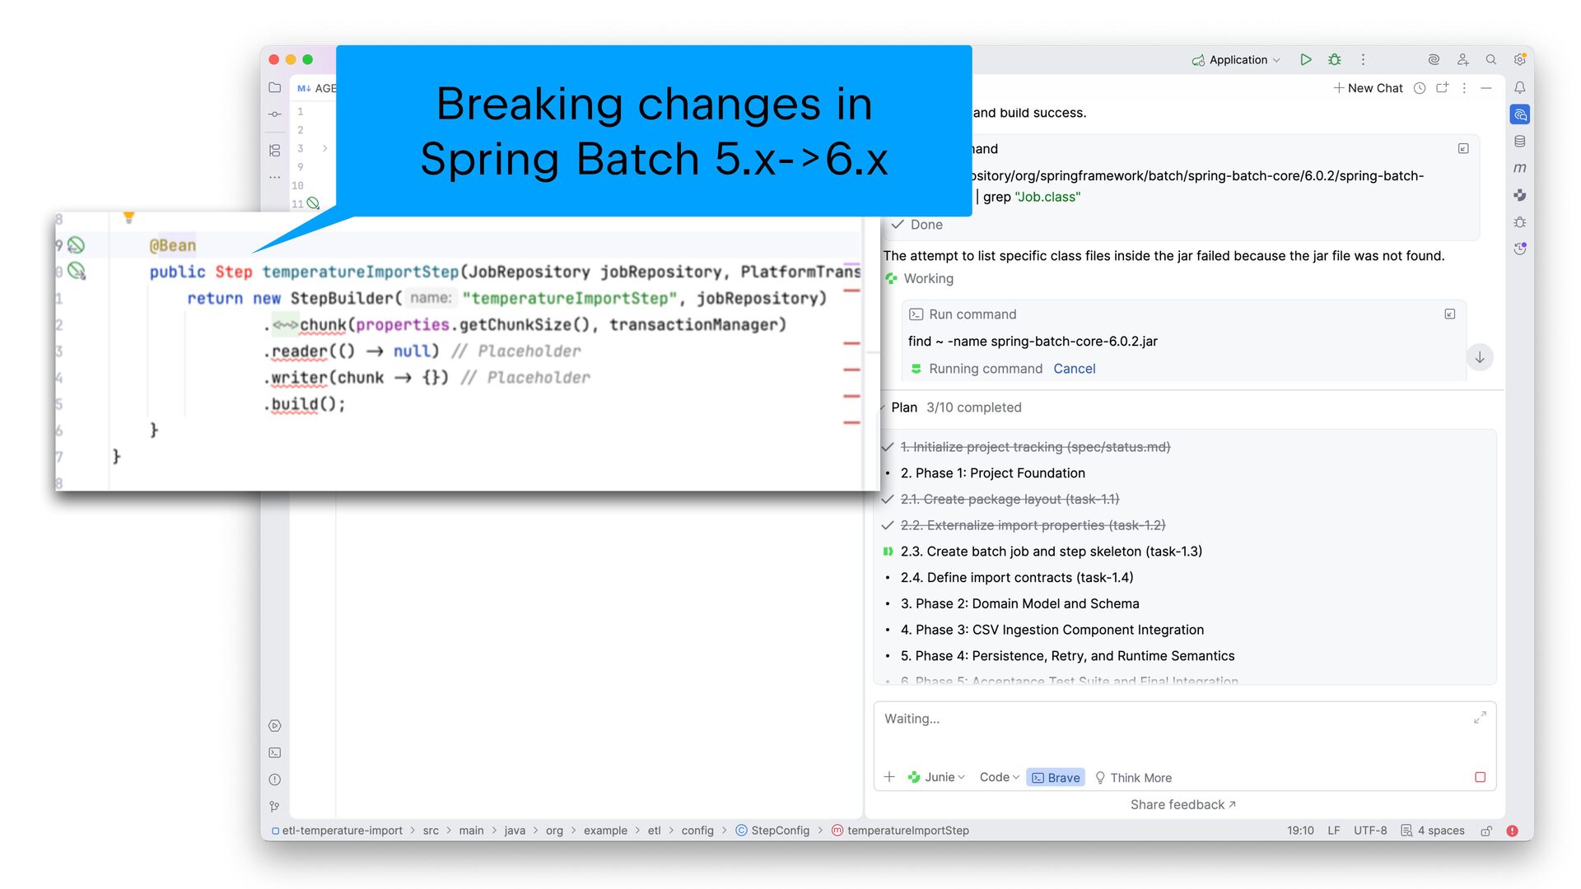Viewport: 1581px width, 889px height.
Task: Open the Maven tool window
Action: tap(1519, 168)
